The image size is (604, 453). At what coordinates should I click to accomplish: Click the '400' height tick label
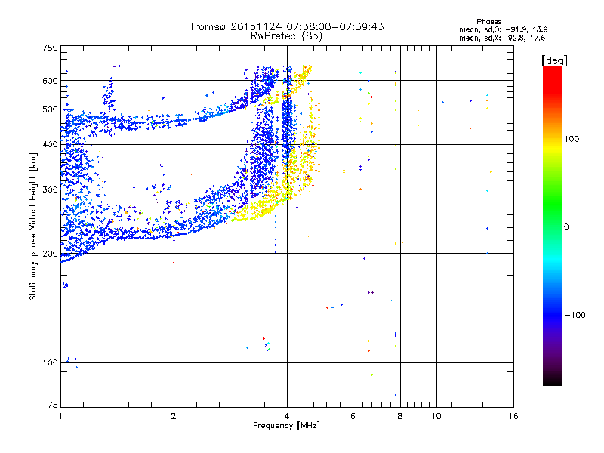(51, 145)
